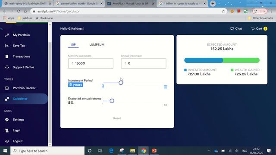Click the Support Centre headset icon
This screenshot has height=155, width=276.
[7, 67]
